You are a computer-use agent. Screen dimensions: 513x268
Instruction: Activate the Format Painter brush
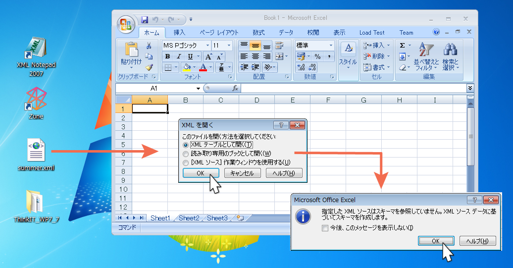[x=149, y=67]
